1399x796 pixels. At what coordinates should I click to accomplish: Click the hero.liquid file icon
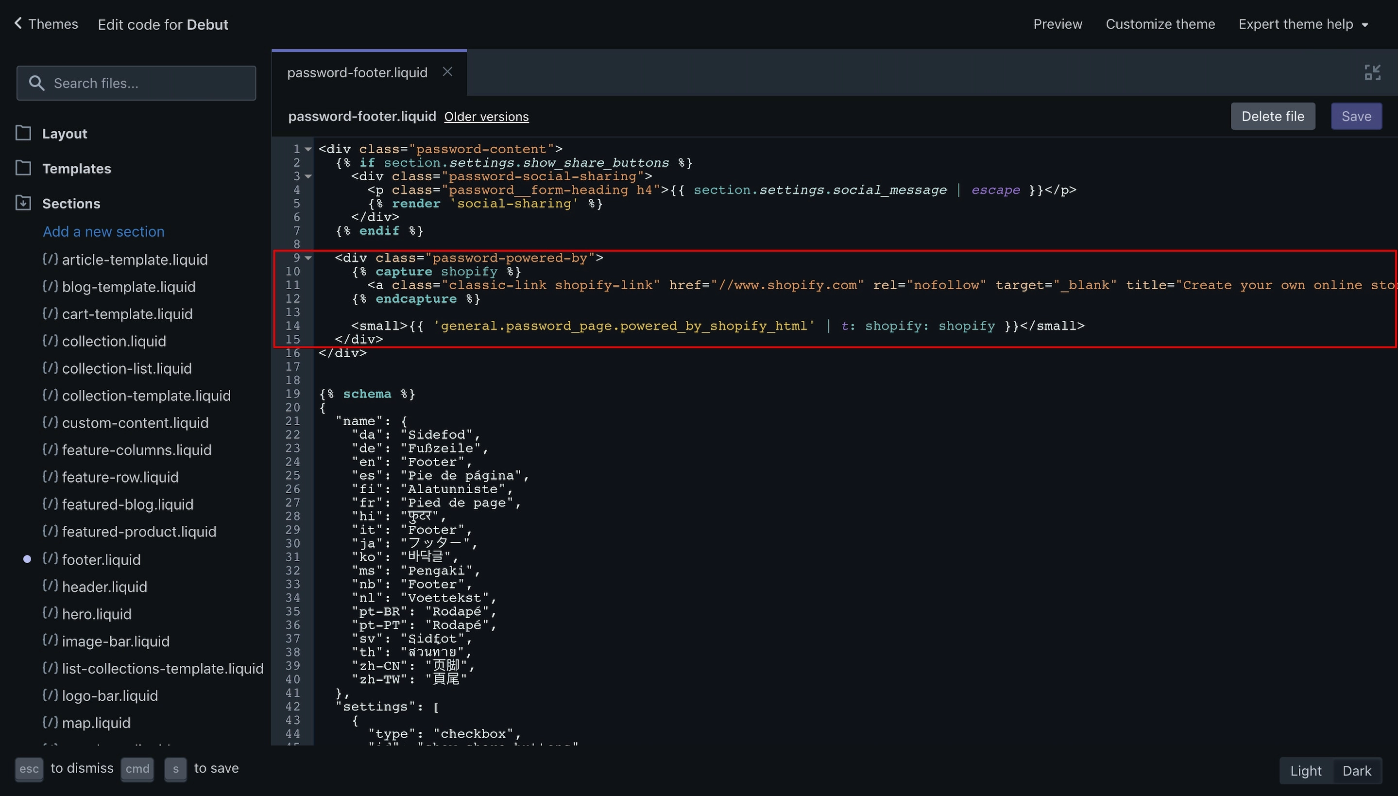[51, 613]
